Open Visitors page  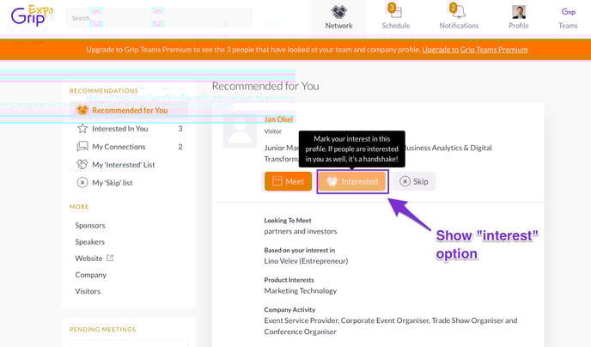(88, 291)
